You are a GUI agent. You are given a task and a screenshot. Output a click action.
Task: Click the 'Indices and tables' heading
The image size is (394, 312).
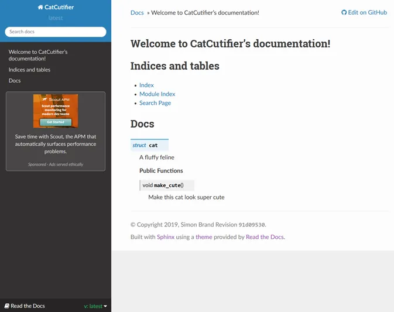175,66
